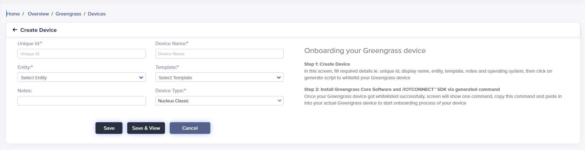This screenshot has width=585, height=150.
Task: Open the Select Template dropdown
Action: click(x=219, y=77)
